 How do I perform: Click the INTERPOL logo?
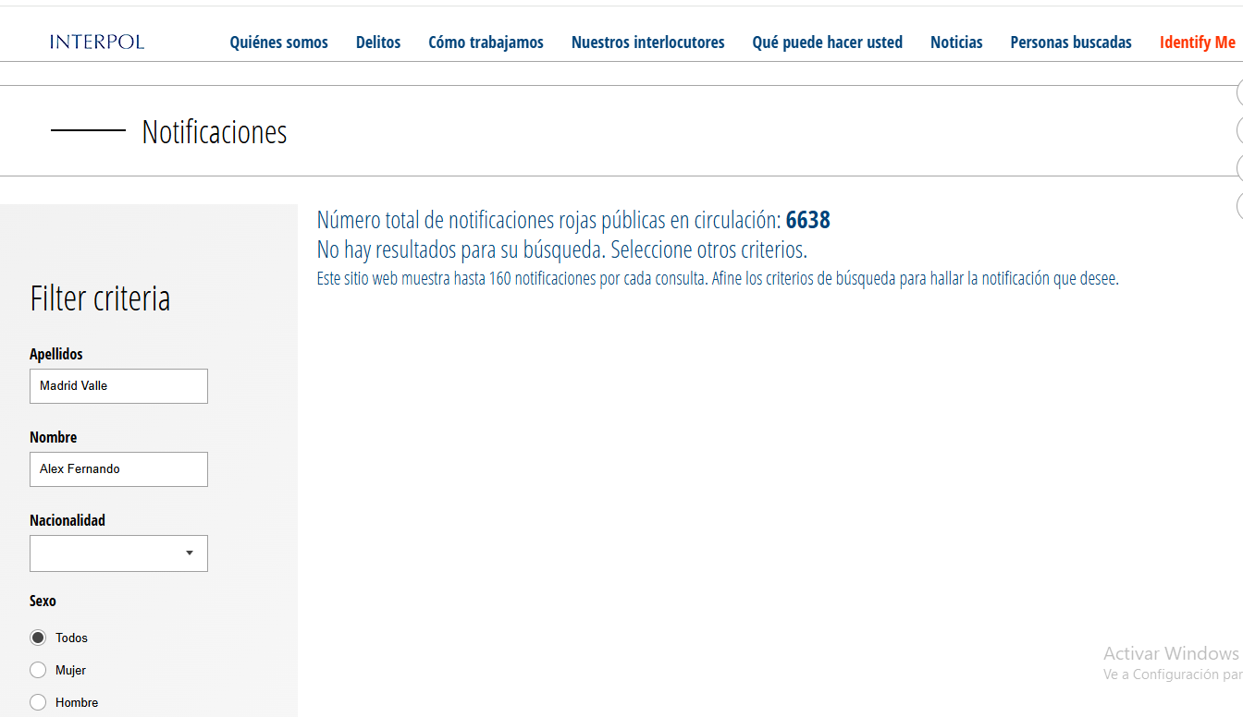pyautogui.click(x=97, y=42)
